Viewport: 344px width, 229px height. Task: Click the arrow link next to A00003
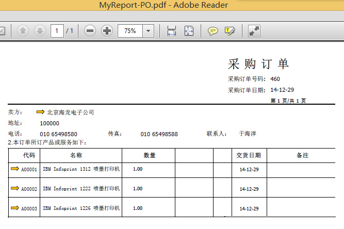pyautogui.click(x=14, y=208)
